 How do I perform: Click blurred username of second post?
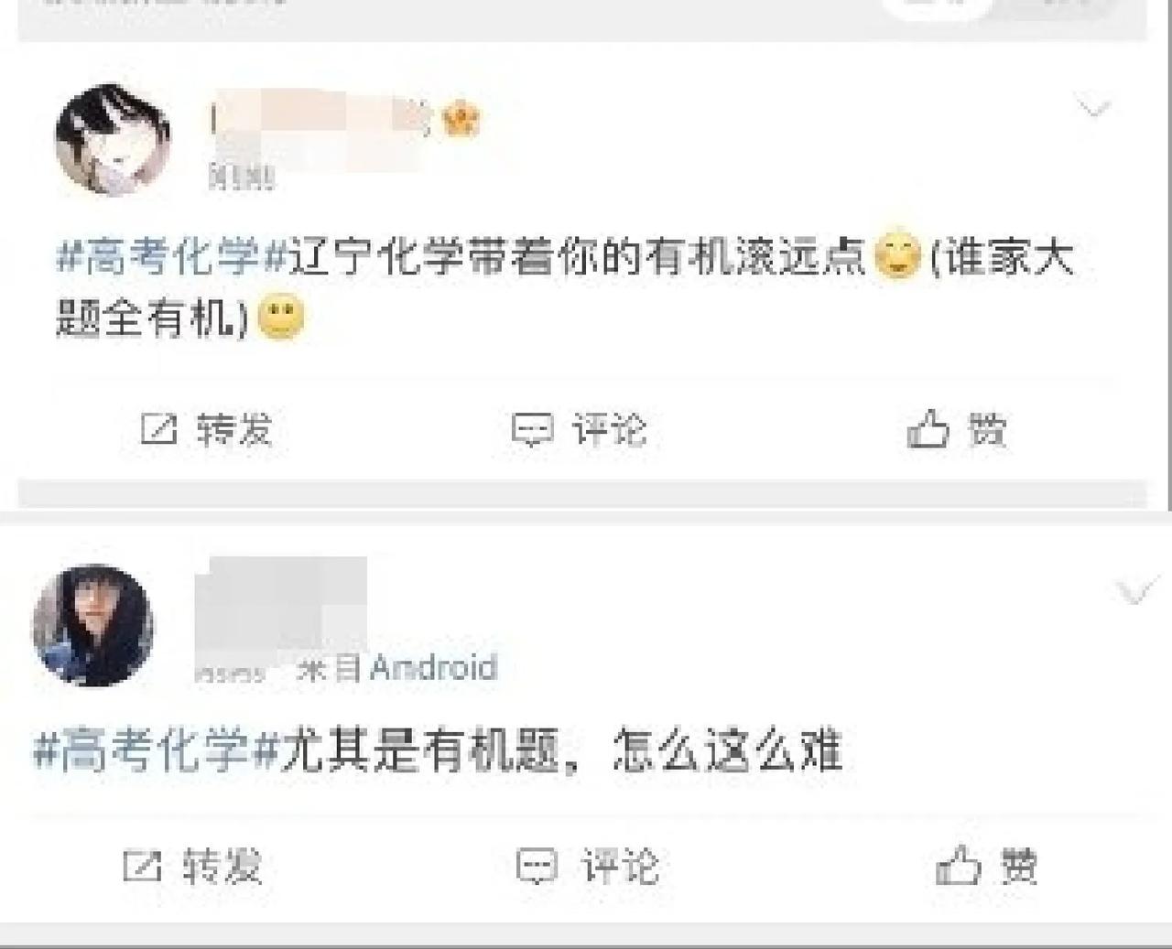click(281, 601)
